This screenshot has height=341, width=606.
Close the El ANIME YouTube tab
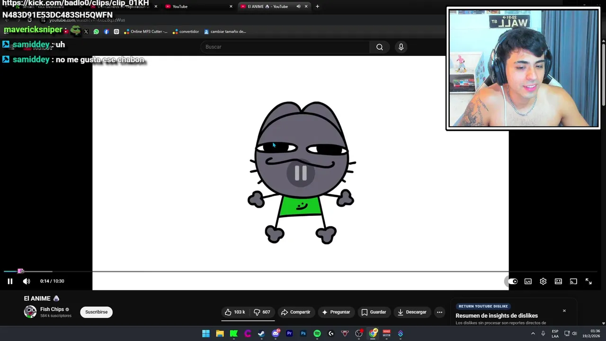(x=306, y=7)
